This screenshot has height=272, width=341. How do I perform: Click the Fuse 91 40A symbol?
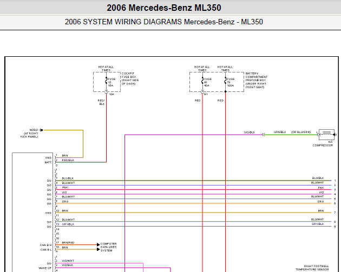(x=202, y=81)
